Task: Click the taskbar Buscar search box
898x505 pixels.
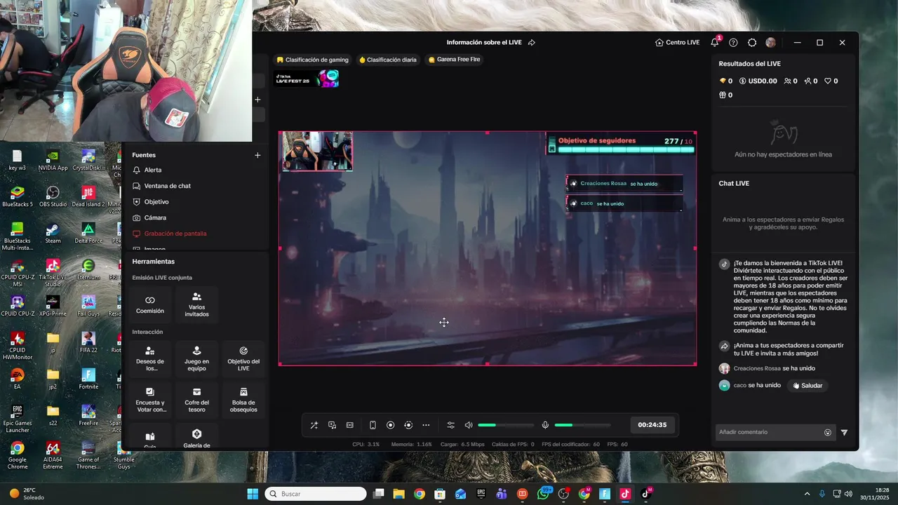Action: point(315,494)
